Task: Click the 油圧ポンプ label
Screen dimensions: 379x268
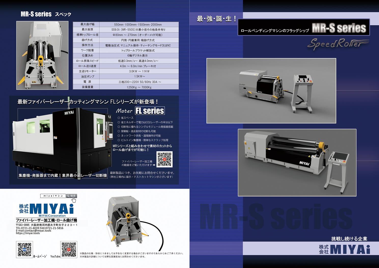Action: click(87, 76)
